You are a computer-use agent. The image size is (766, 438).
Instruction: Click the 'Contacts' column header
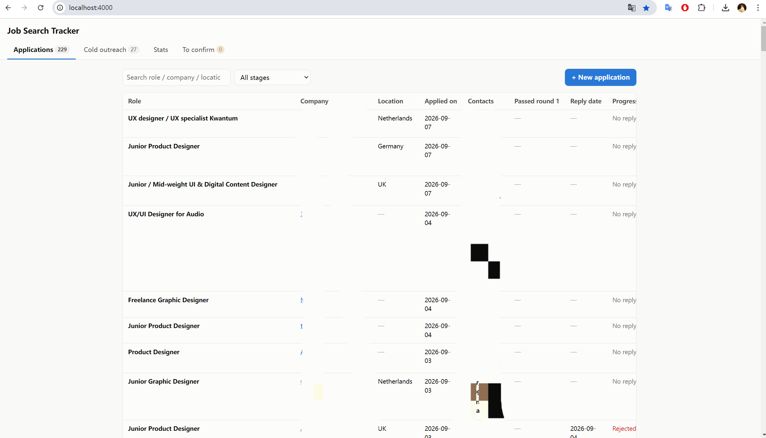point(480,101)
